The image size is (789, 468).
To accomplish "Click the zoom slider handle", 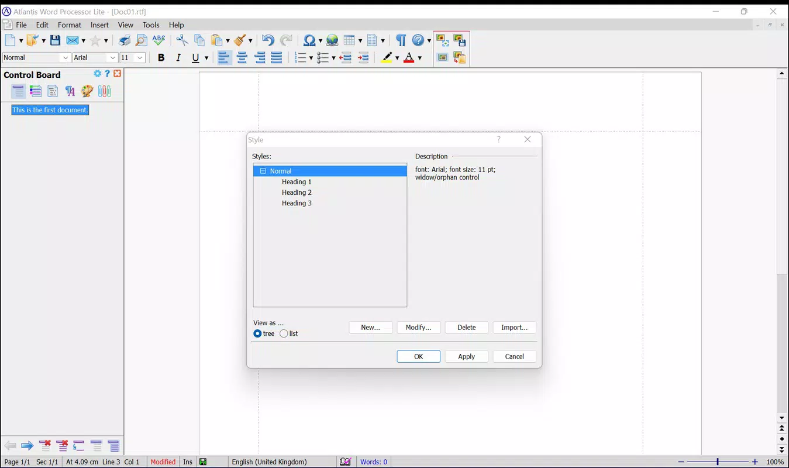I will (718, 462).
